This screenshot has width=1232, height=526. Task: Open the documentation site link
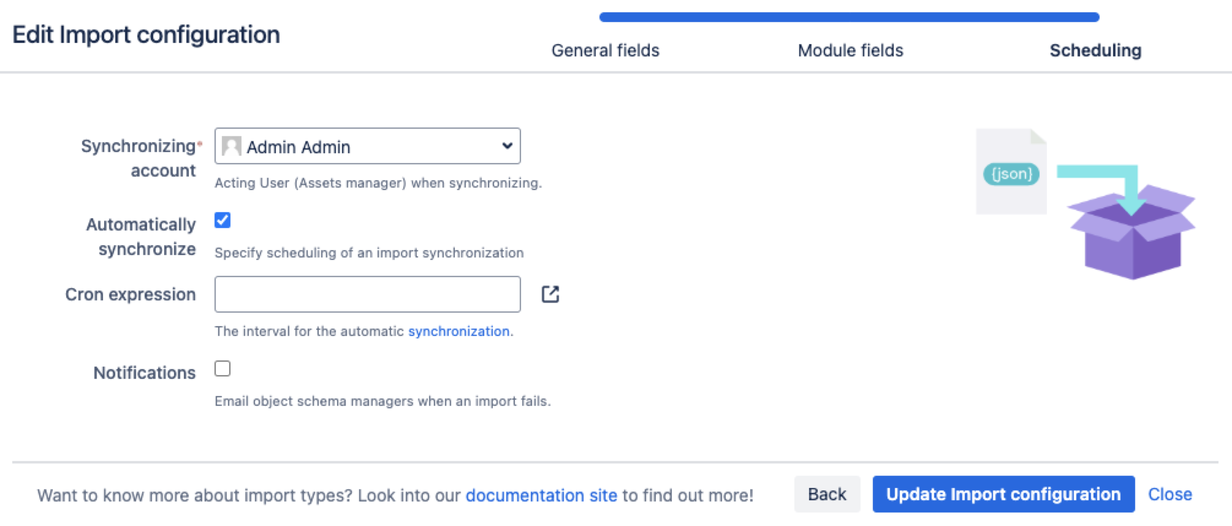(x=541, y=495)
